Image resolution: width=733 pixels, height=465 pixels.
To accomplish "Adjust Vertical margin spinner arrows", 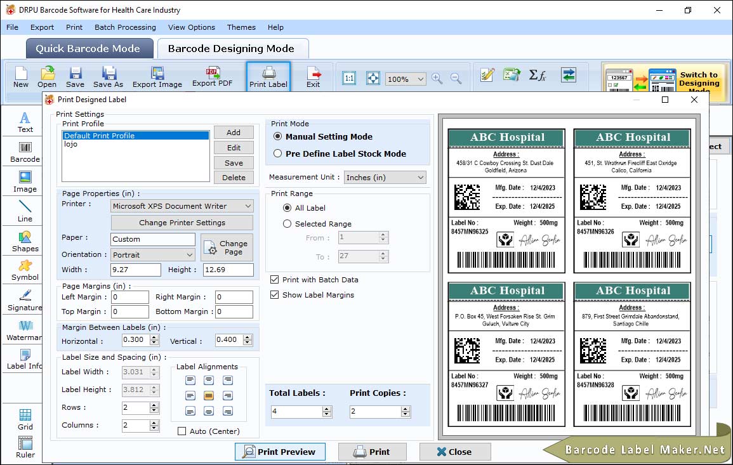I will 248,340.
